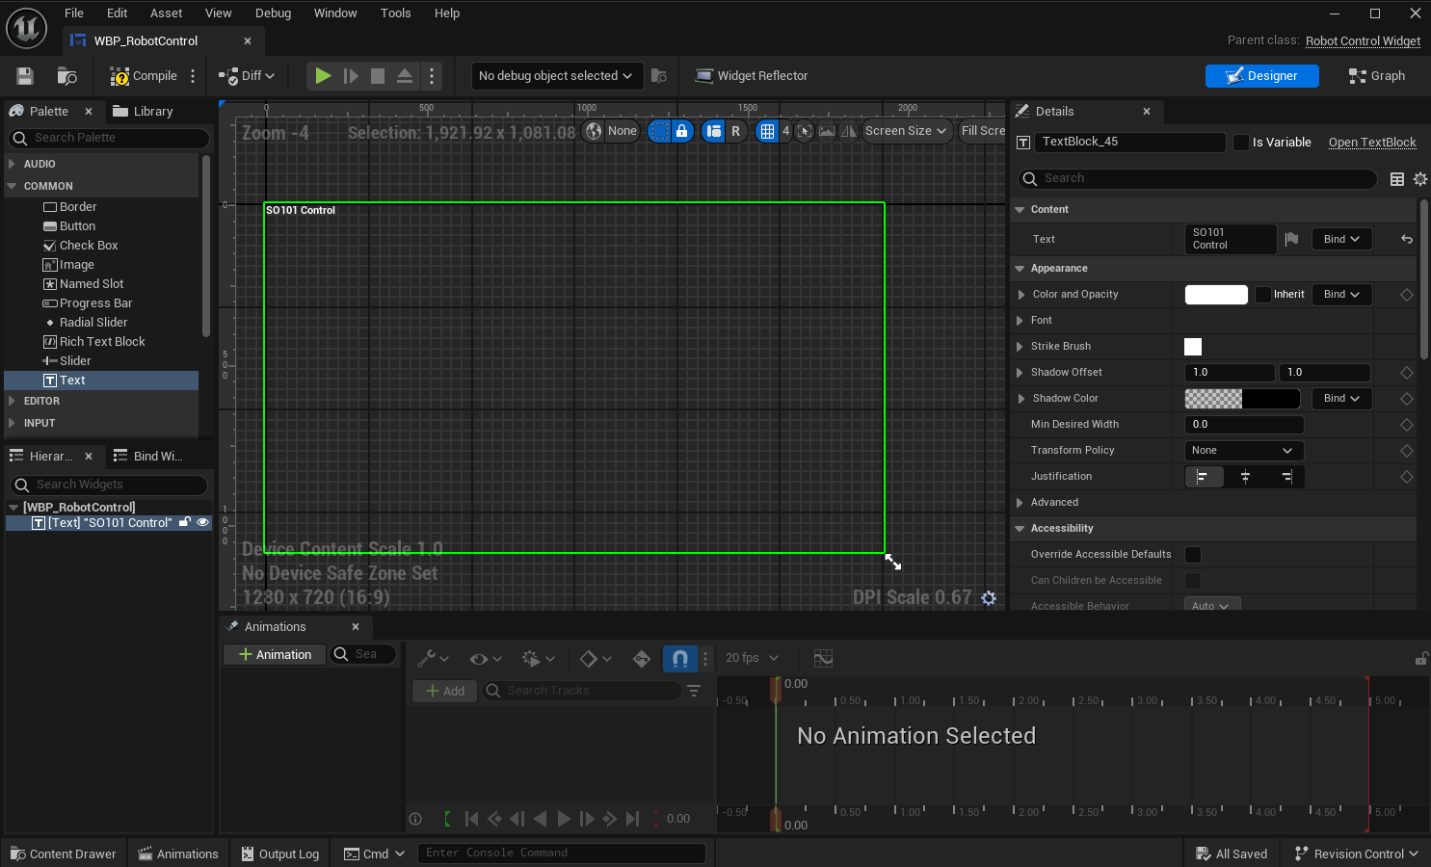Open the track filter icon beside Search Tracks
Image resolution: width=1431 pixels, height=867 pixels.
click(694, 691)
